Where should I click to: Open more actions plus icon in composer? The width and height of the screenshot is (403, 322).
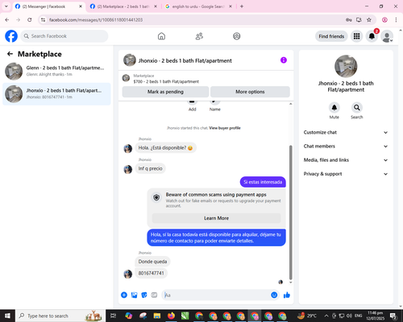tap(124, 295)
